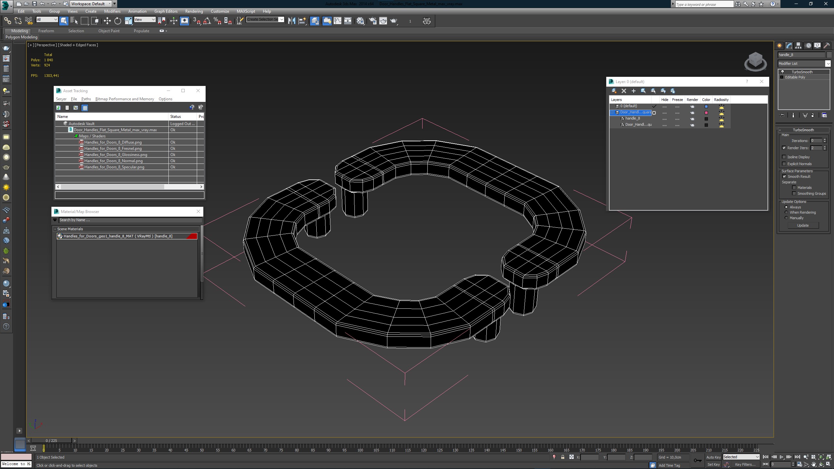This screenshot has height=469, width=834.
Task: Select the Select and Rotate icon
Action: pos(116,21)
